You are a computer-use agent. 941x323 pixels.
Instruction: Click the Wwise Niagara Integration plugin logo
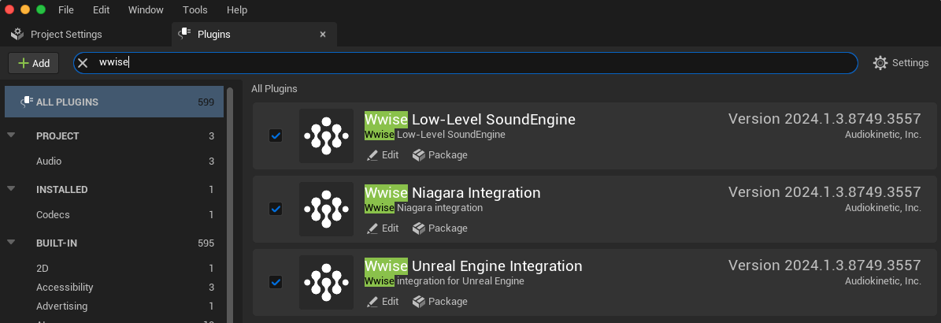tap(326, 209)
